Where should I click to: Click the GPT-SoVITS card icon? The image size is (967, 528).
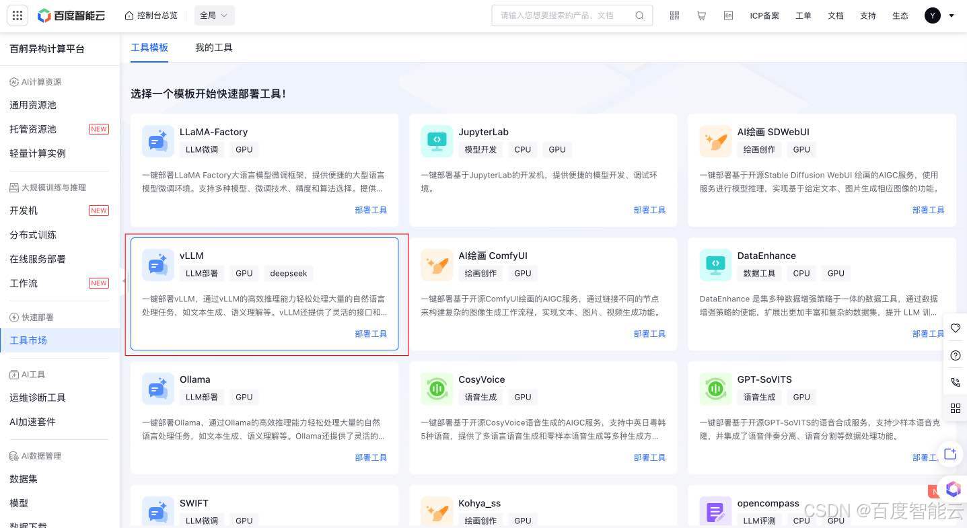(x=716, y=389)
